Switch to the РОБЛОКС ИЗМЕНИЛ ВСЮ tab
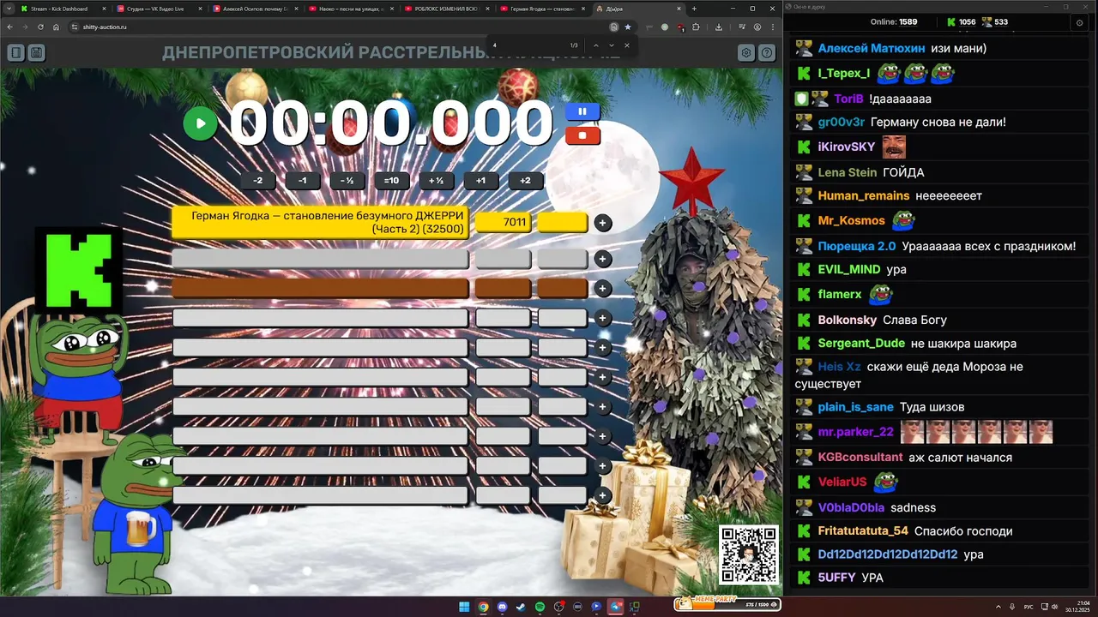The height and width of the screenshot is (617, 1098). click(x=447, y=9)
